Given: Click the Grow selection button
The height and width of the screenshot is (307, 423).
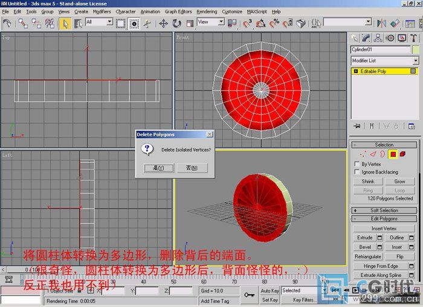Looking at the screenshot, I should 399,182.
